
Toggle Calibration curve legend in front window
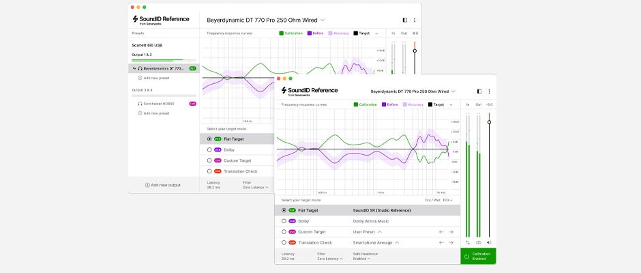365,104
